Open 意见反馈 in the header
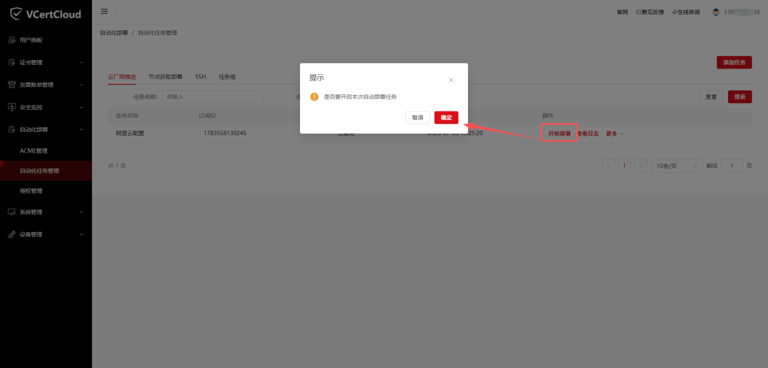 click(x=650, y=12)
